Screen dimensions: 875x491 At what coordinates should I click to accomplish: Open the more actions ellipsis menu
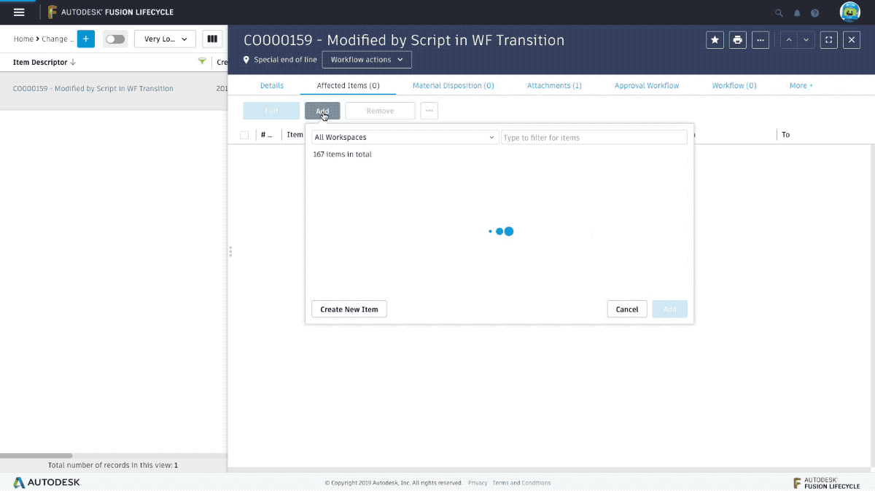click(761, 40)
